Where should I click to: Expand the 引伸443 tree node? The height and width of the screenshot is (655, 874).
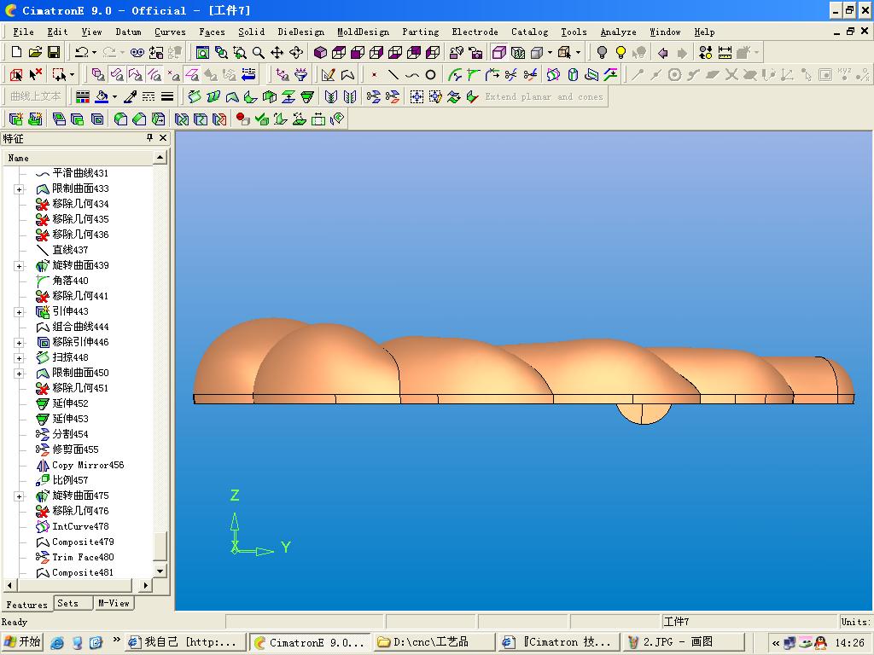(x=19, y=312)
